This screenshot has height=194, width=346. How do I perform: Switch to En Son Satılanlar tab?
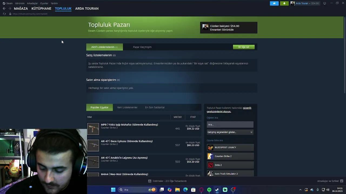[155, 107]
